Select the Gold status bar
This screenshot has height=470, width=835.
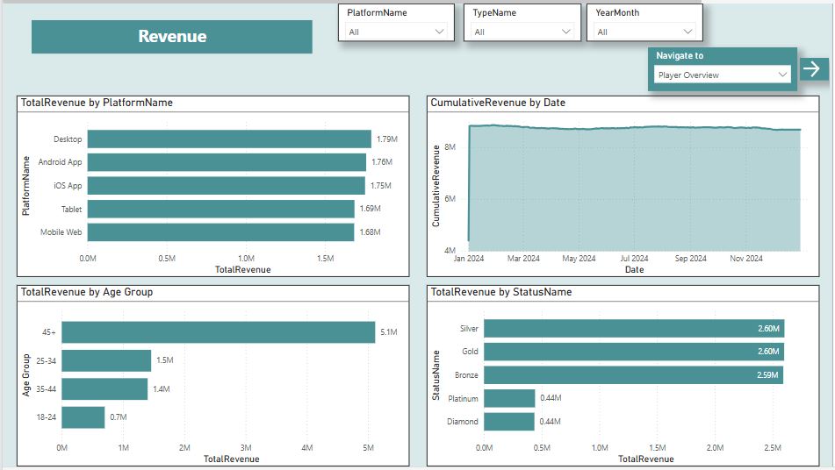(x=634, y=352)
